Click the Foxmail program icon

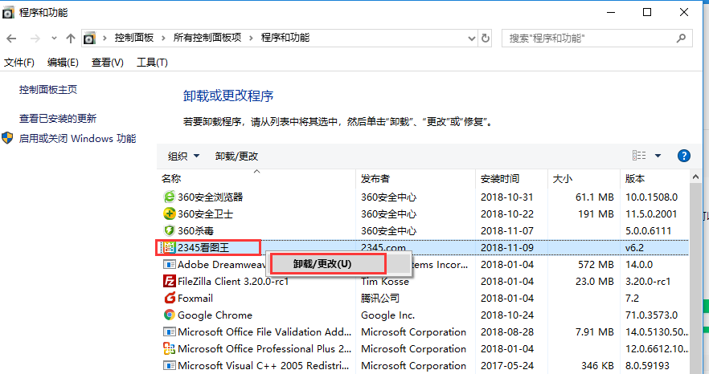click(170, 298)
